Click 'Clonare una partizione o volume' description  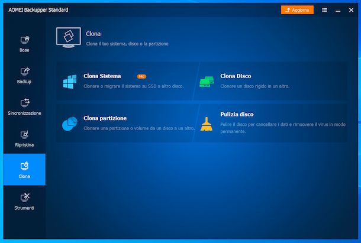tap(139, 128)
